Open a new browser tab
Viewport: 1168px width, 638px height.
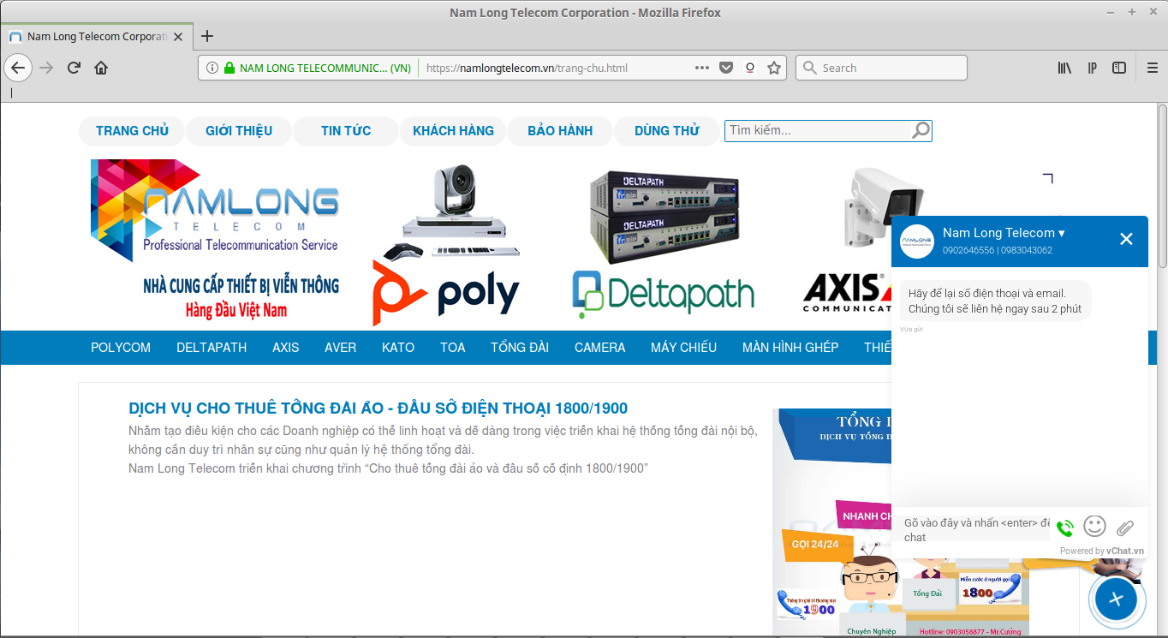coord(206,36)
